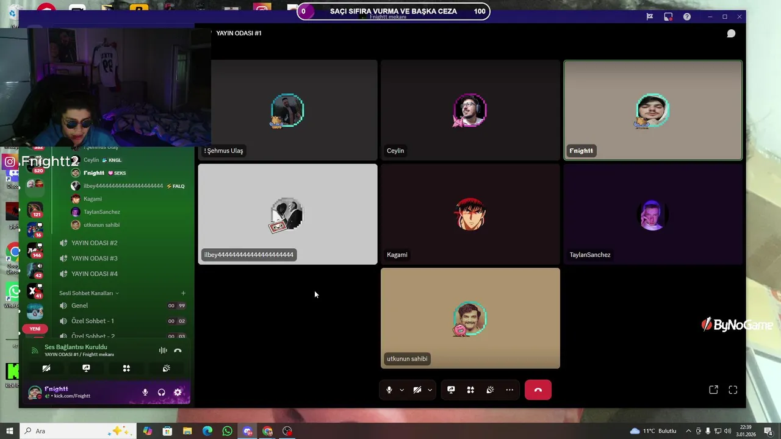Jump to YENİ unread servers pill

tap(35, 329)
